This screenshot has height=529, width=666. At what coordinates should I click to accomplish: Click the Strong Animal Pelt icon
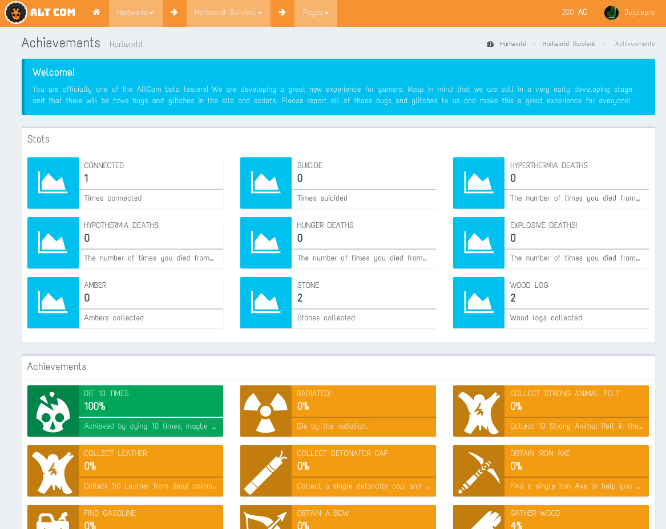click(478, 411)
